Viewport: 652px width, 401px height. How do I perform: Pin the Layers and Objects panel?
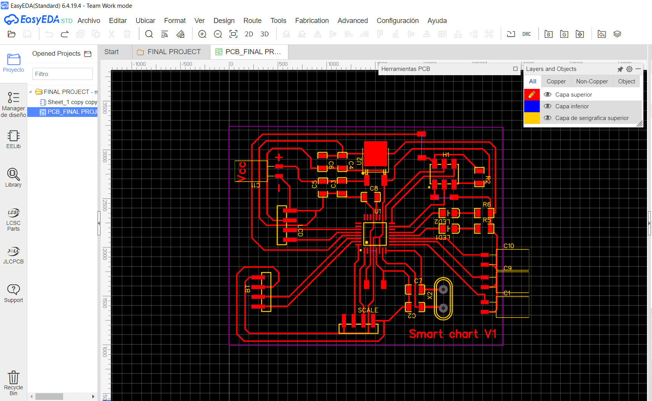click(x=620, y=69)
